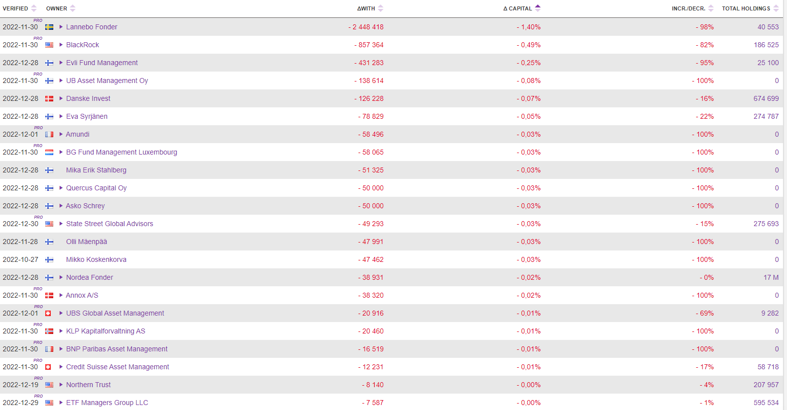Viewport: 787px width, 410px height.
Task: Expand State Street Global Advisors row
Action: 61,224
